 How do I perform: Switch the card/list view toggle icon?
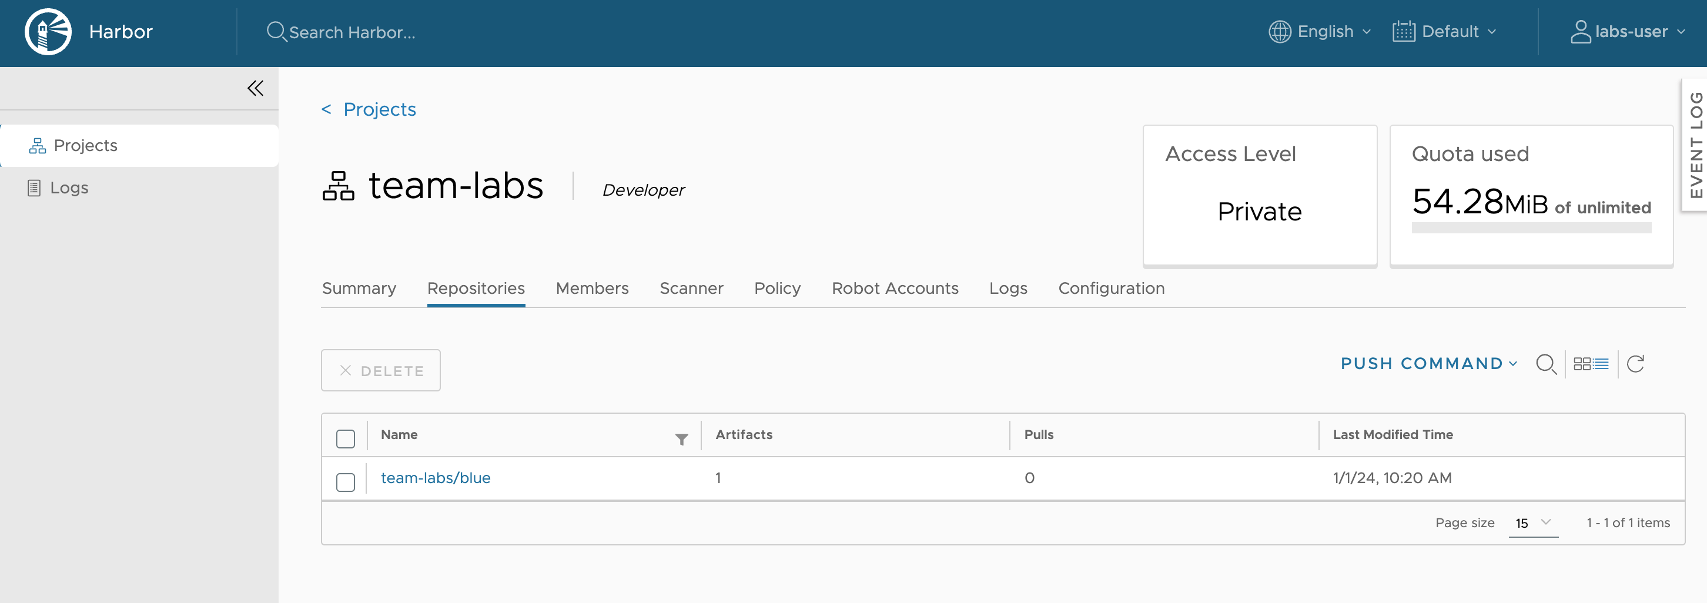1591,364
